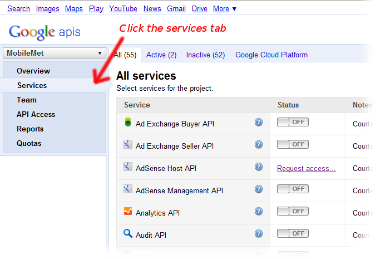Image resolution: width=385 pixels, height=259 pixels.
Task: Switch to the Active (2) tab
Action: pos(161,55)
